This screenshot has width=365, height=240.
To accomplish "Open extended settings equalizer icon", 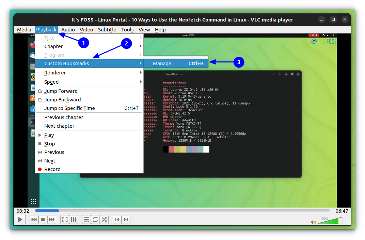I will 74,220.
